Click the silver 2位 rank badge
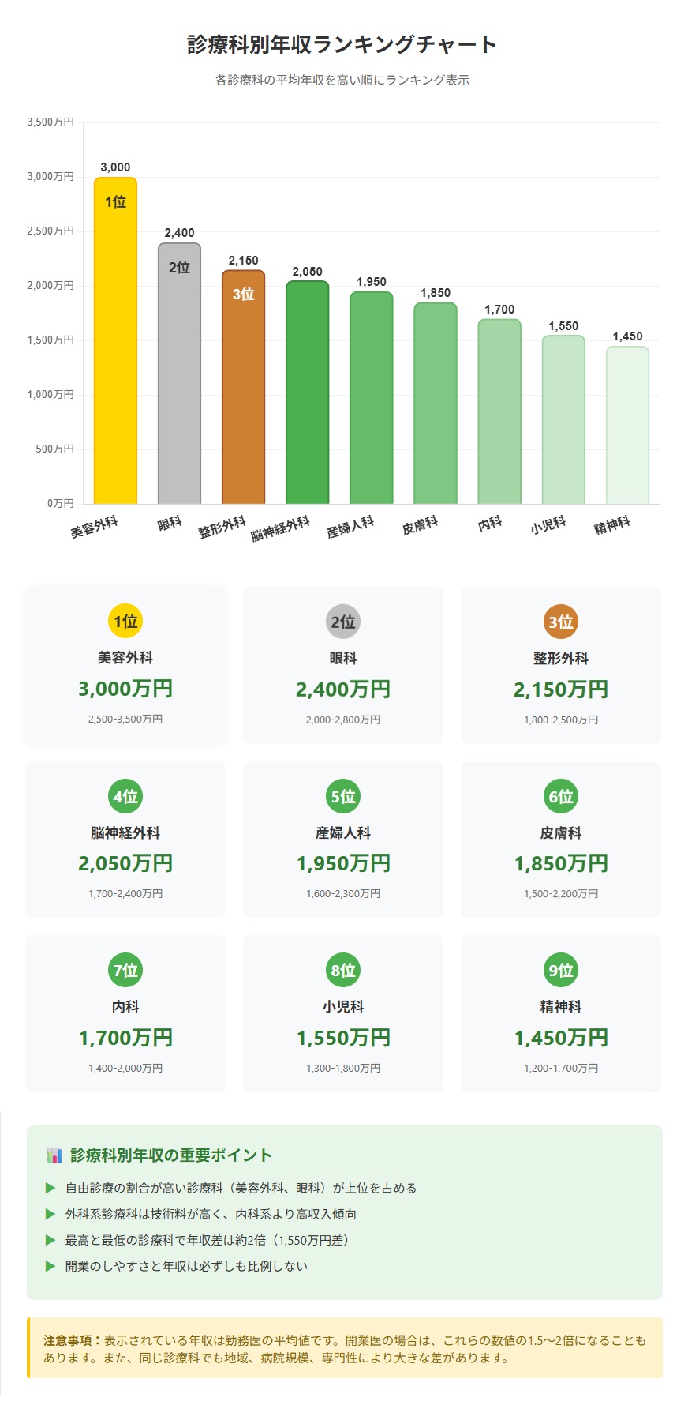The width and height of the screenshot is (688, 1409). coord(343,622)
